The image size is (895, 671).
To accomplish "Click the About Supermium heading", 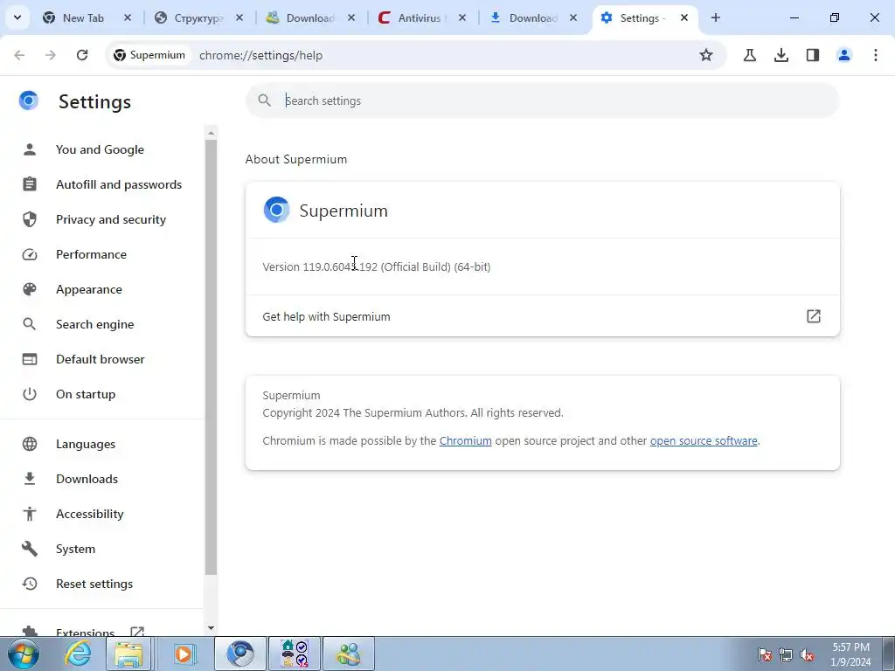I will click(x=296, y=159).
